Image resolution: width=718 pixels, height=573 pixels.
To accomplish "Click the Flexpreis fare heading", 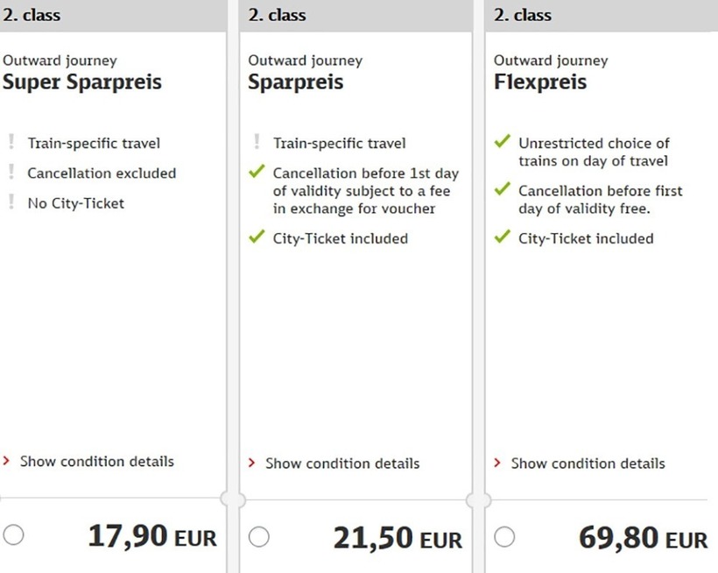I will click(540, 82).
